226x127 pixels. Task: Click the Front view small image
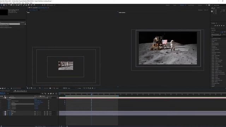coord(66,66)
